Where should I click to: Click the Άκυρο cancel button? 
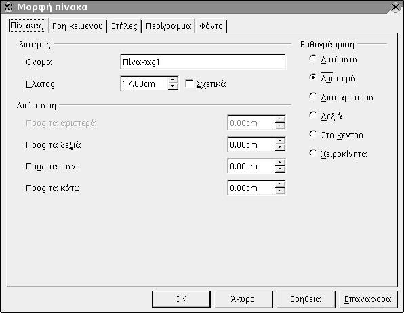click(243, 299)
